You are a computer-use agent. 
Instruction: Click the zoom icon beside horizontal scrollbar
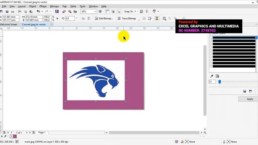tap(205, 133)
